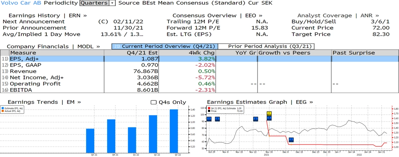Screen dimensions: 399x157
Task: Open Company Financials | MODL » link
Action: [x=53, y=47]
